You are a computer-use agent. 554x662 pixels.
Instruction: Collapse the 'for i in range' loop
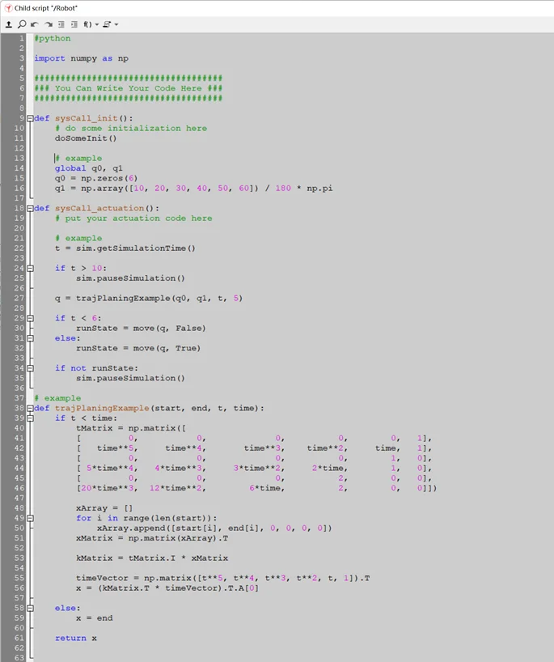click(x=30, y=518)
